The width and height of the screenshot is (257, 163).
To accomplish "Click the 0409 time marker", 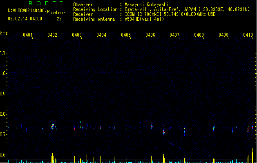I will pos(223,35).
